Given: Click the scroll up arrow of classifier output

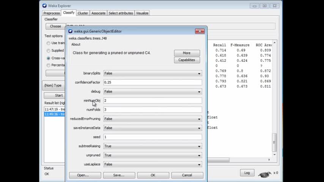Looking at the screenshot, I should point(274,42).
